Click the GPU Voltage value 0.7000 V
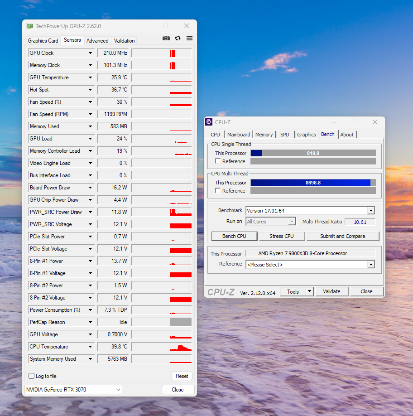This screenshot has height=416, width=413. [x=113, y=334]
